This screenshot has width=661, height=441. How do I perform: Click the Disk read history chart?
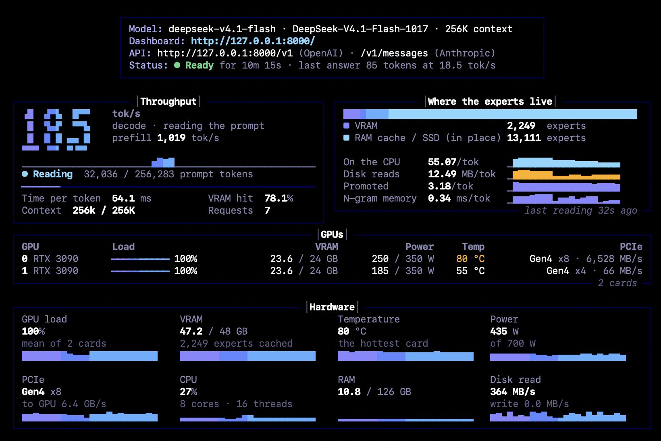click(x=558, y=416)
